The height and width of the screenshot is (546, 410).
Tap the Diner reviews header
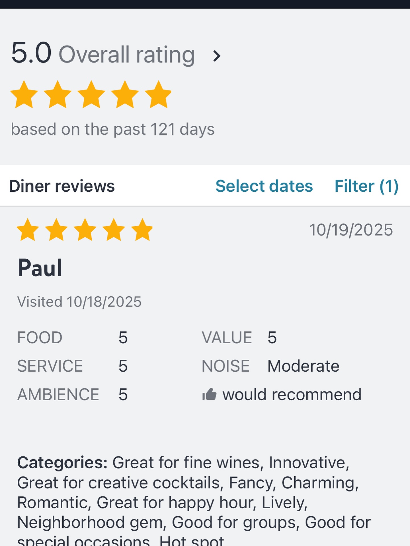coord(62,186)
